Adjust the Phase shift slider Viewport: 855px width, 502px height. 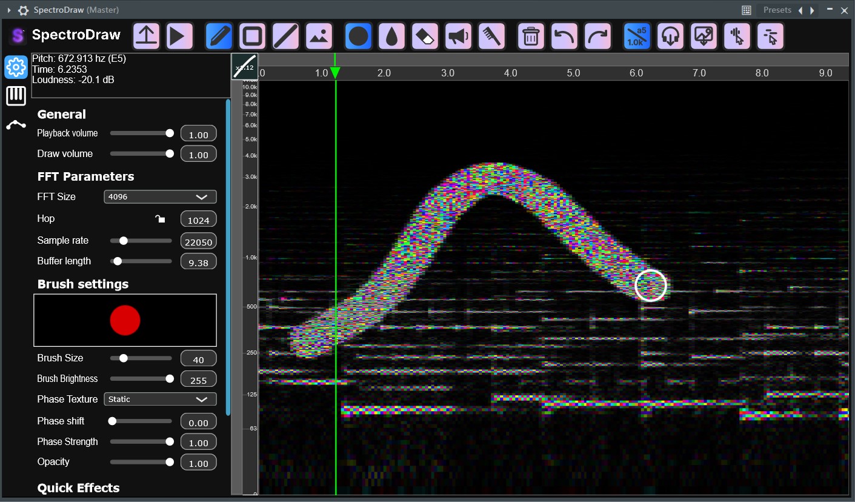[141, 421]
